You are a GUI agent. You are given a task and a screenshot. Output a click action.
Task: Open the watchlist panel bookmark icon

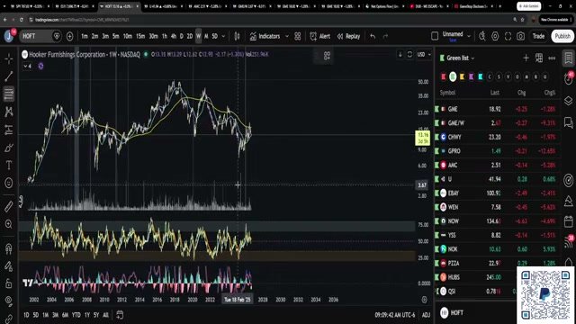pos(568,58)
